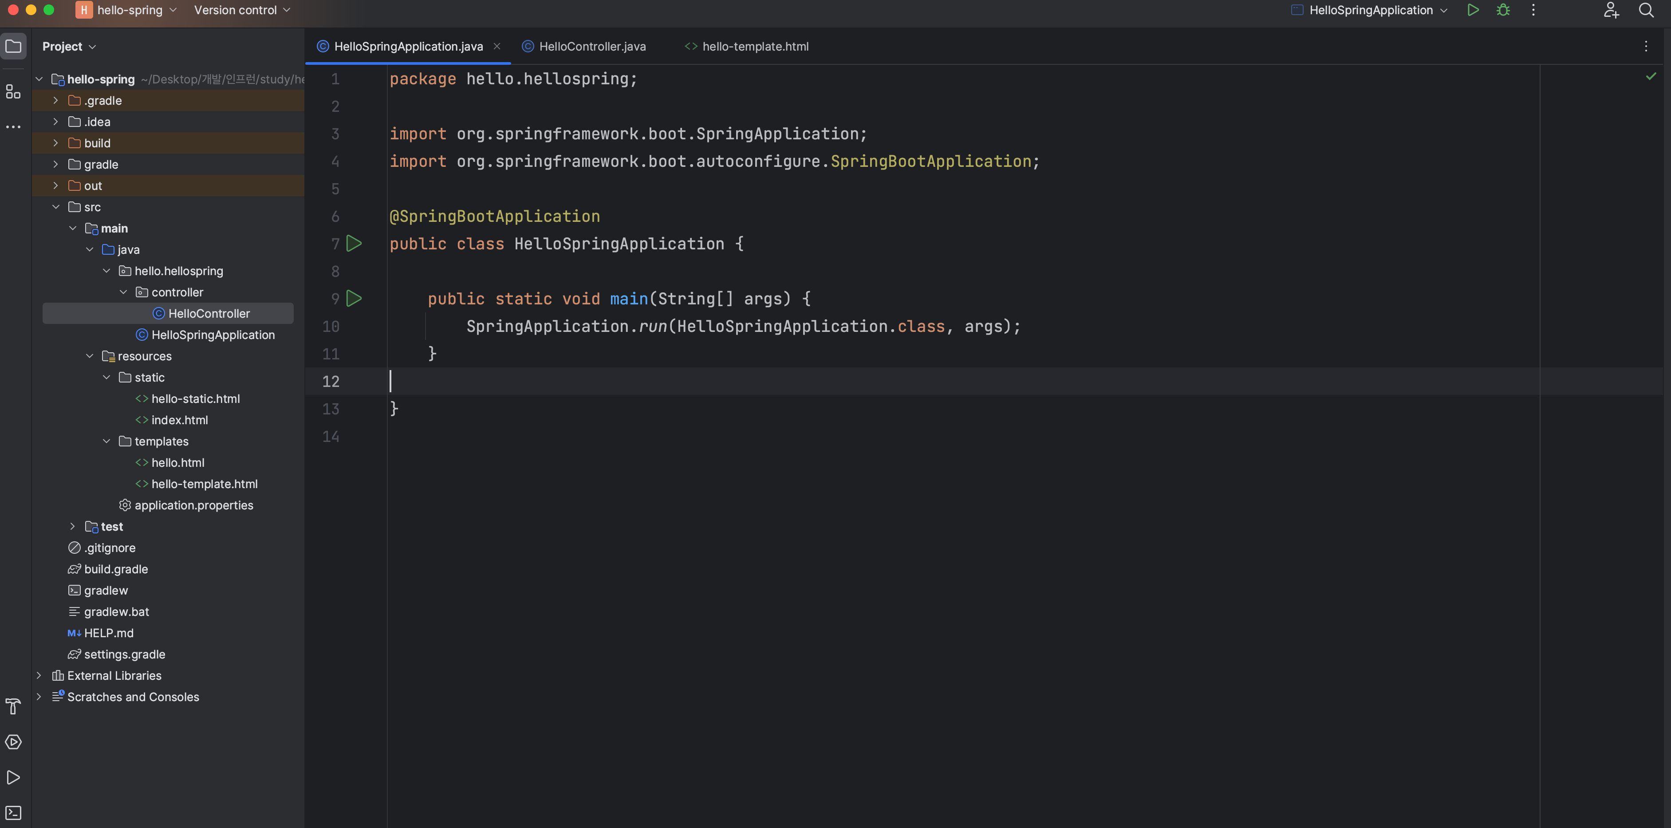Run main method from line 9 gutter arrow
The width and height of the screenshot is (1671, 828).
[354, 299]
